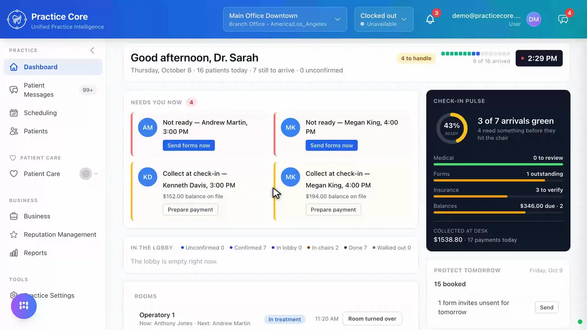Screen dimensions: 587x330
Task: Click the Patients people icon
Action: tap(14, 131)
